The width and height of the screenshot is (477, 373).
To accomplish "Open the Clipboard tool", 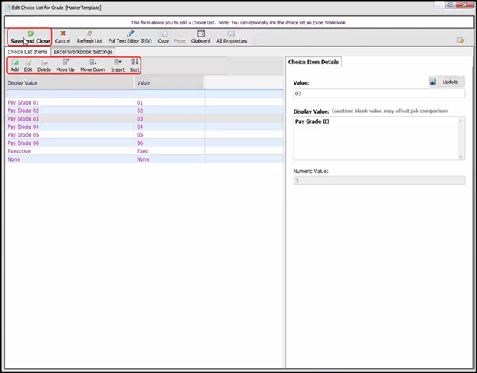I will [x=200, y=37].
